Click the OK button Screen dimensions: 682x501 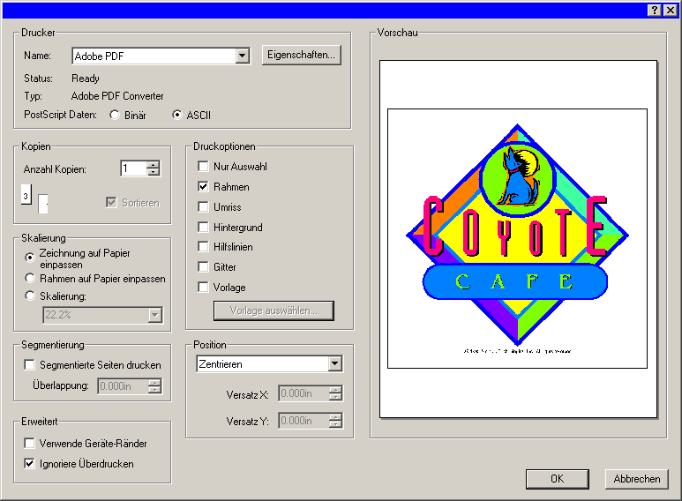(x=558, y=479)
